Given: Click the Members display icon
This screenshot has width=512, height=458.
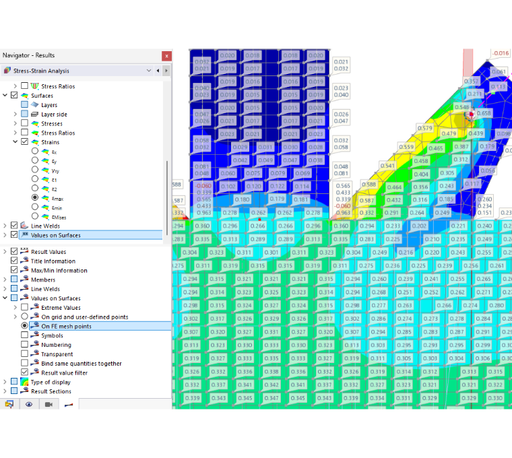Looking at the screenshot, I should (x=24, y=279).
